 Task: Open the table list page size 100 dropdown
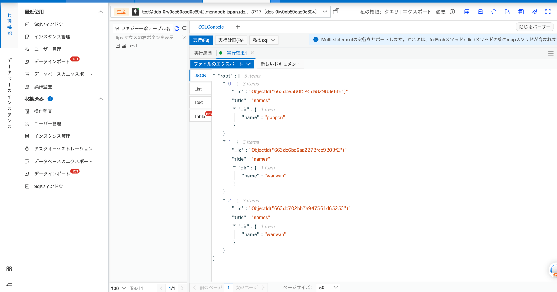(118, 288)
